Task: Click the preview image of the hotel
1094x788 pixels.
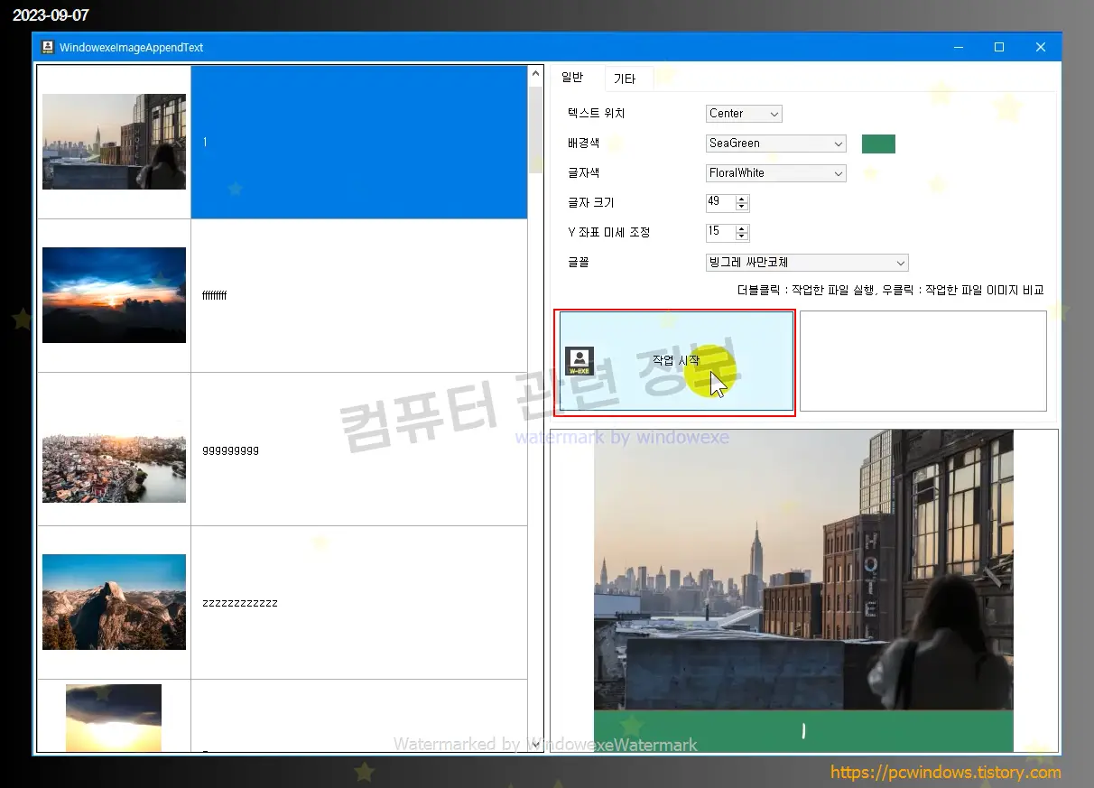Action: tap(803, 570)
